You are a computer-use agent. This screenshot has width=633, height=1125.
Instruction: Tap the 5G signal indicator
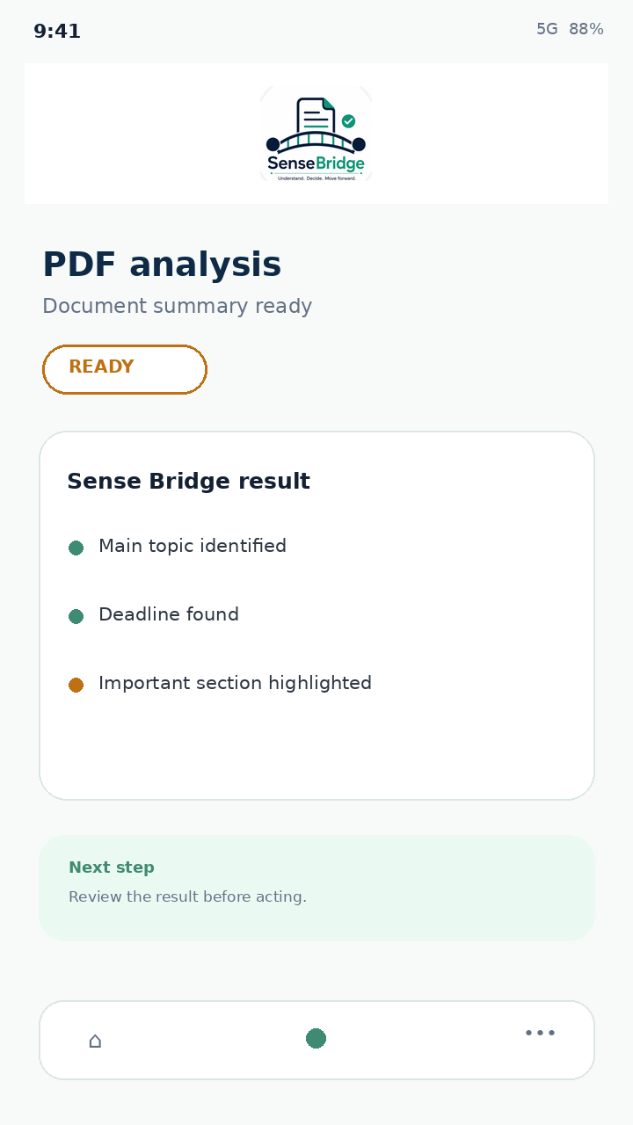click(547, 29)
